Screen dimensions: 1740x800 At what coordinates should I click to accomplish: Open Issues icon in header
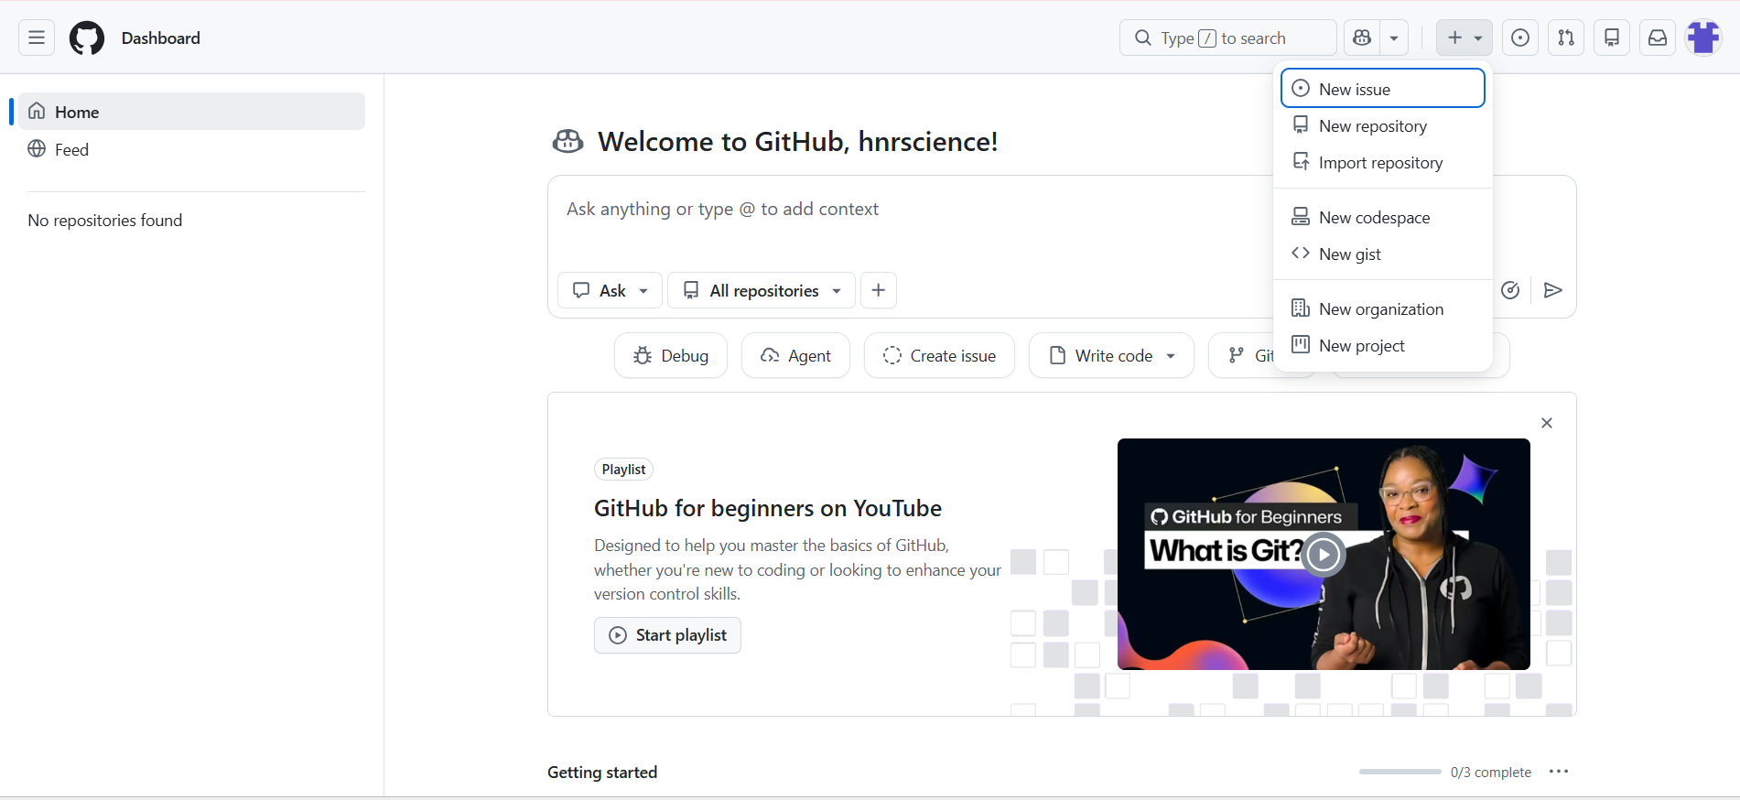point(1520,38)
